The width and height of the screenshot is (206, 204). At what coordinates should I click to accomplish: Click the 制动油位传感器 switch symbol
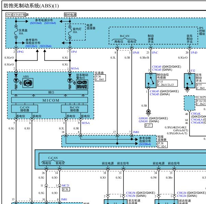[151, 81]
